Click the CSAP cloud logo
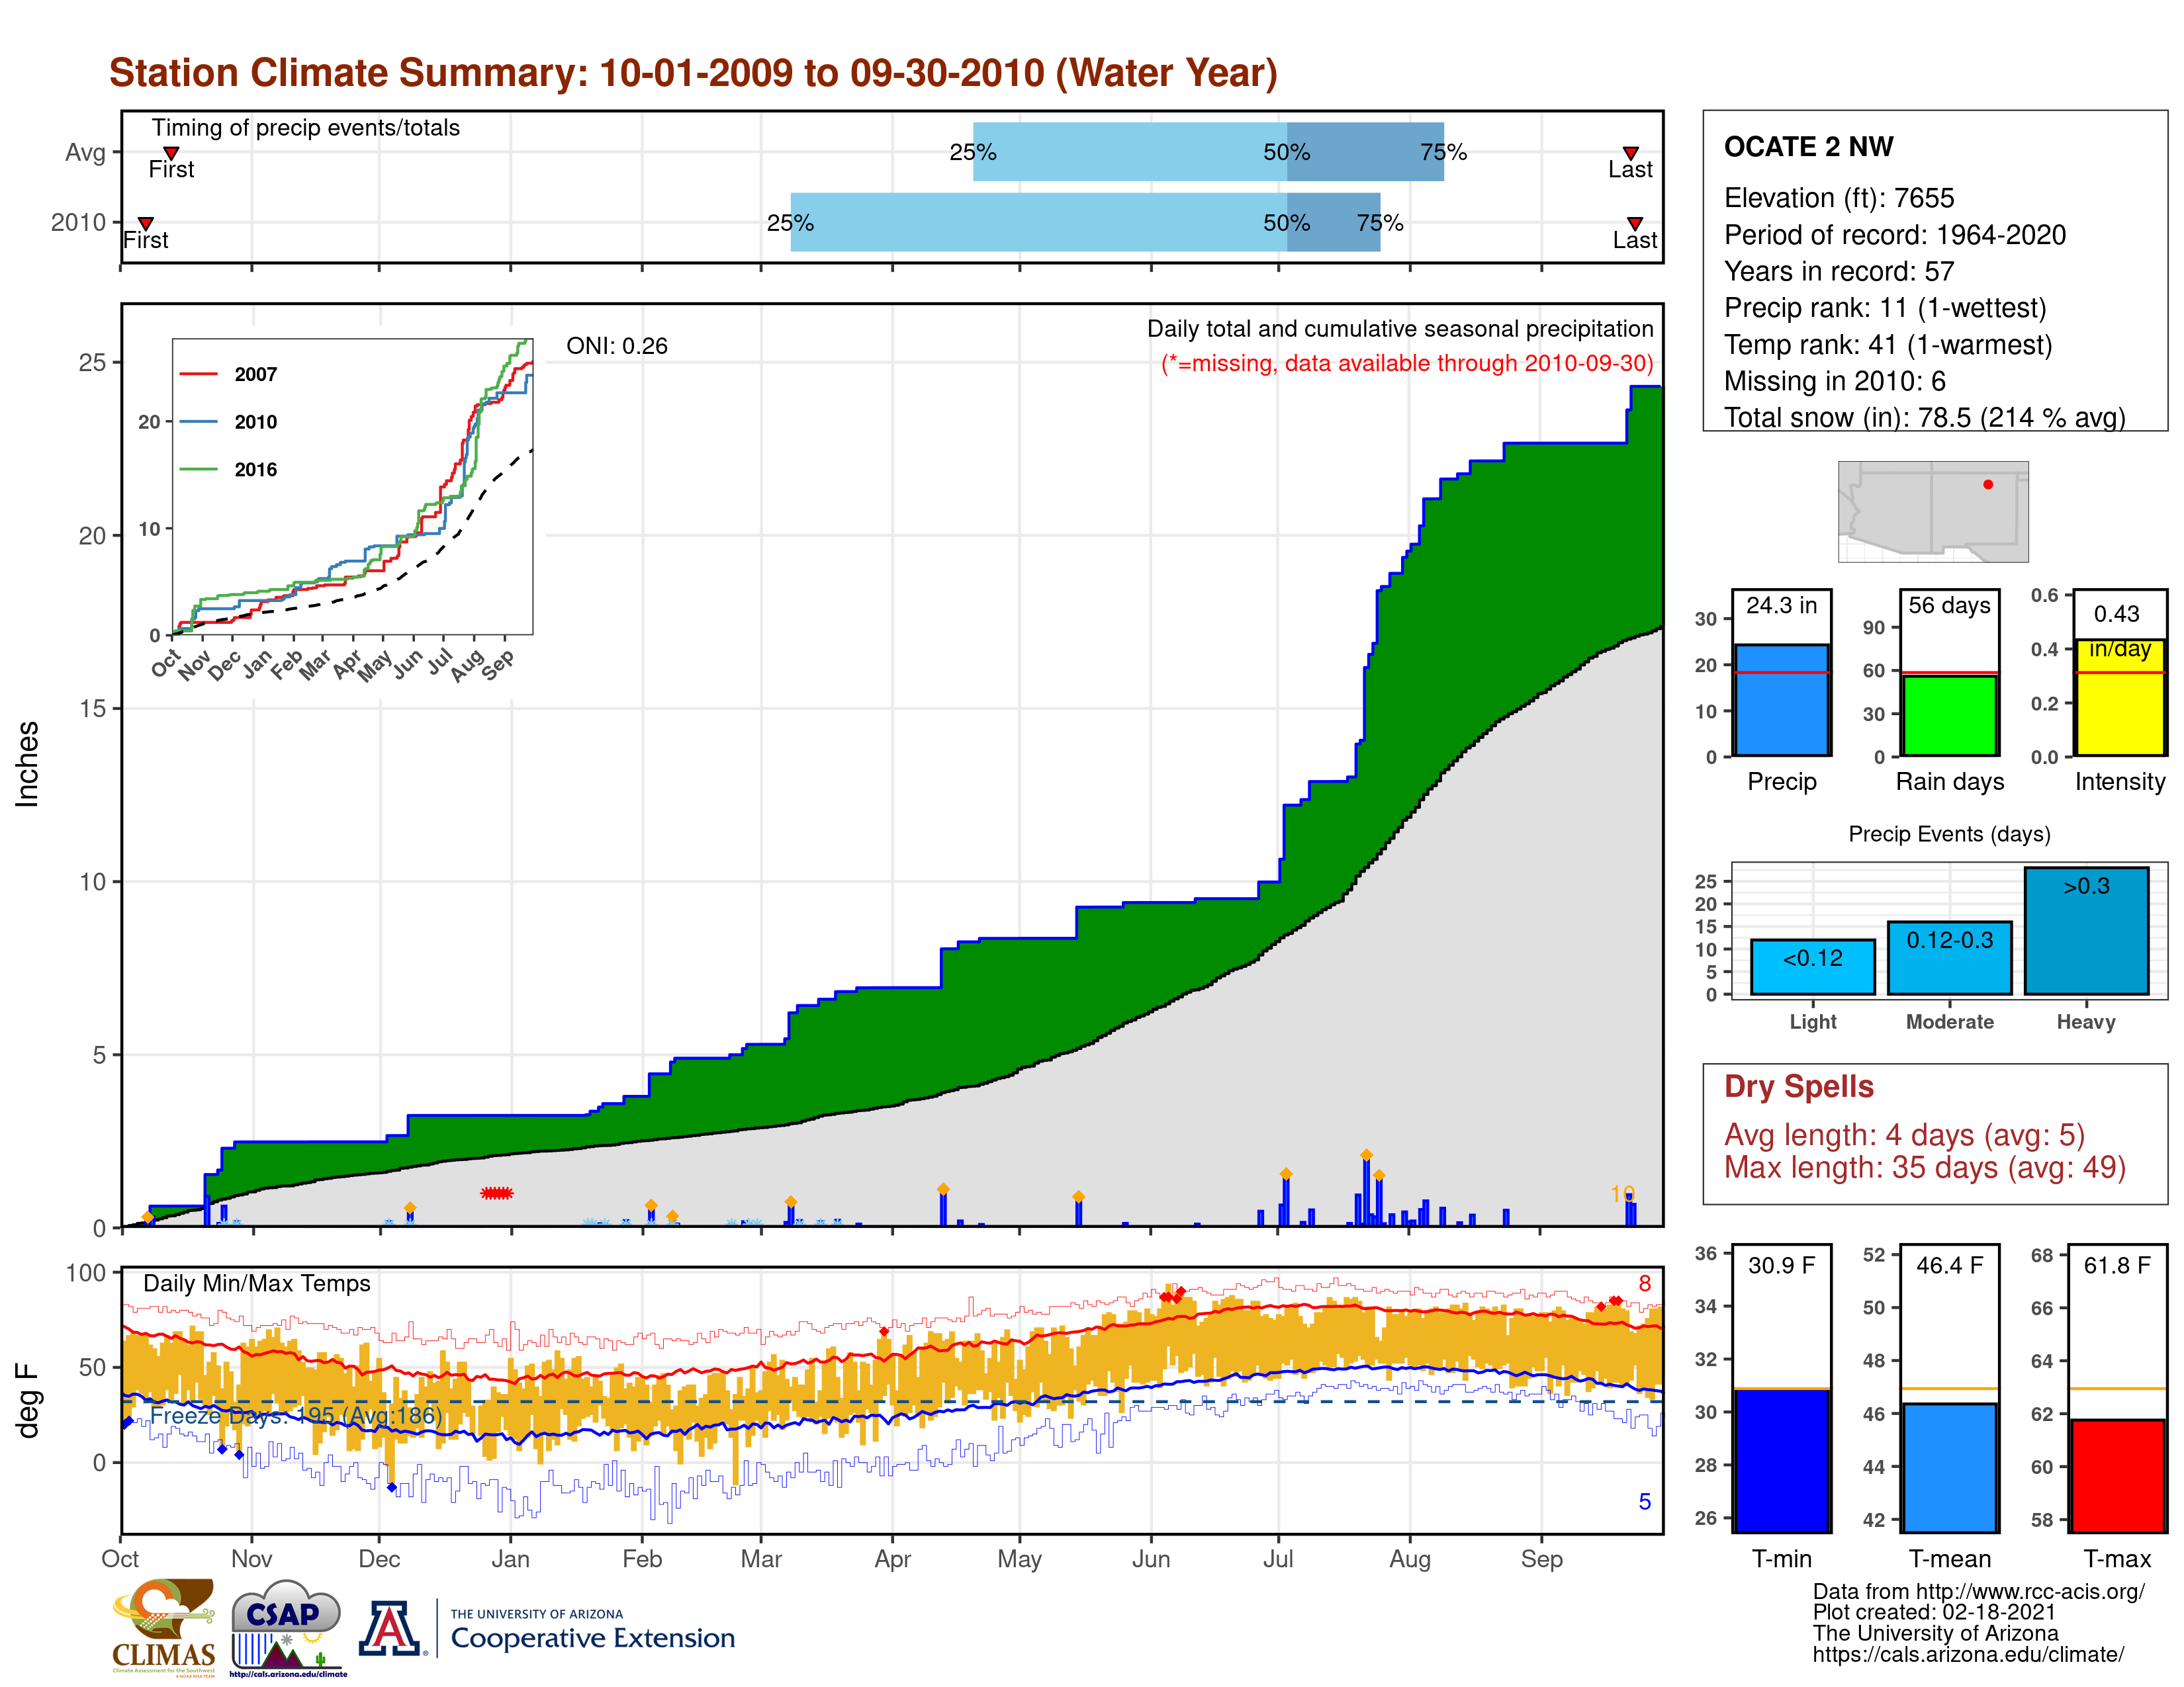Image resolution: width=2184 pixels, height=1687 pixels. point(287,1627)
